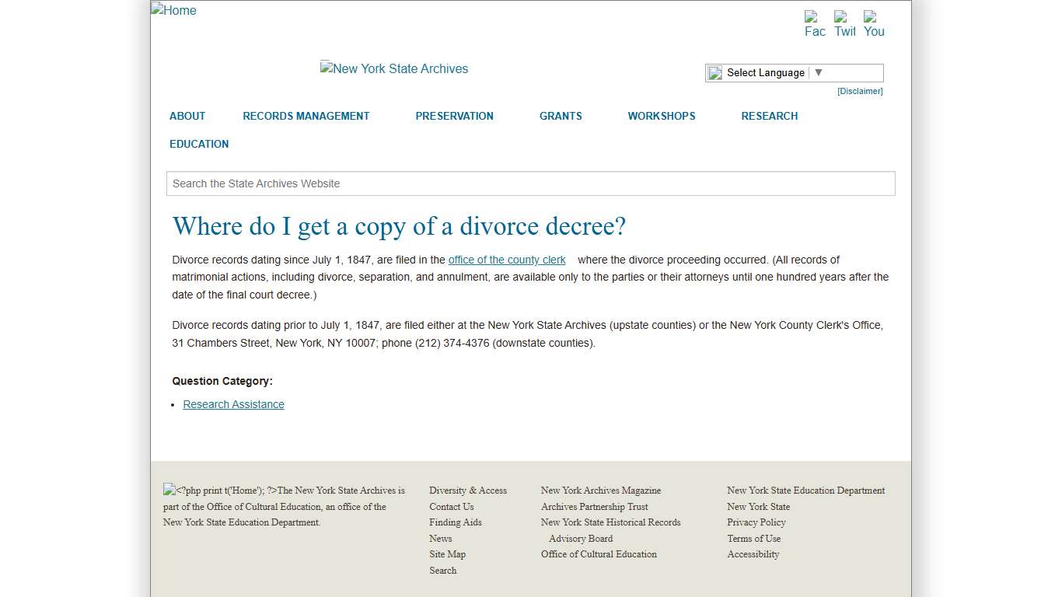1062x597 pixels.
Task: Open the Research Assistance link
Action: pyautogui.click(x=233, y=404)
